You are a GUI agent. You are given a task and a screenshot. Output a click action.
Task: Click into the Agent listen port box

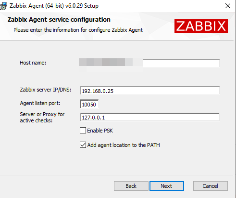tap(89, 104)
